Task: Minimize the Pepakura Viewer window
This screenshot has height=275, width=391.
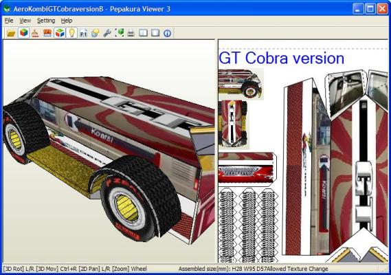Action: [x=358, y=9]
